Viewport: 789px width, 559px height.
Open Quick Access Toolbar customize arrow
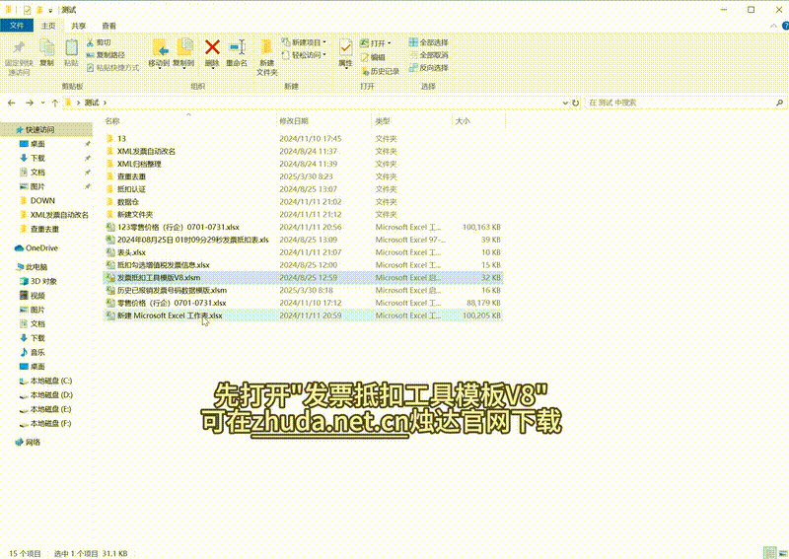50,10
